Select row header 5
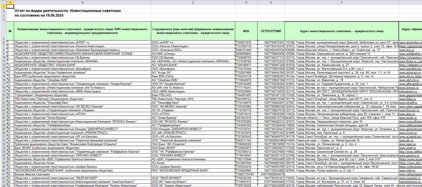The image size is (422, 187). (4, 31)
